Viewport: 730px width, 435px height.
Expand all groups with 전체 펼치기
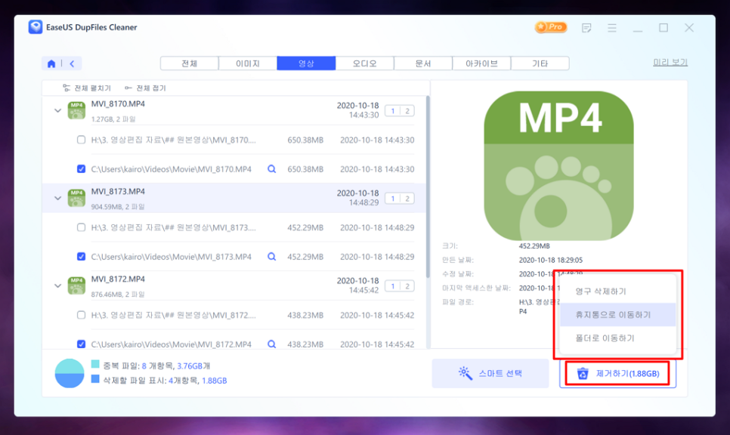click(87, 88)
